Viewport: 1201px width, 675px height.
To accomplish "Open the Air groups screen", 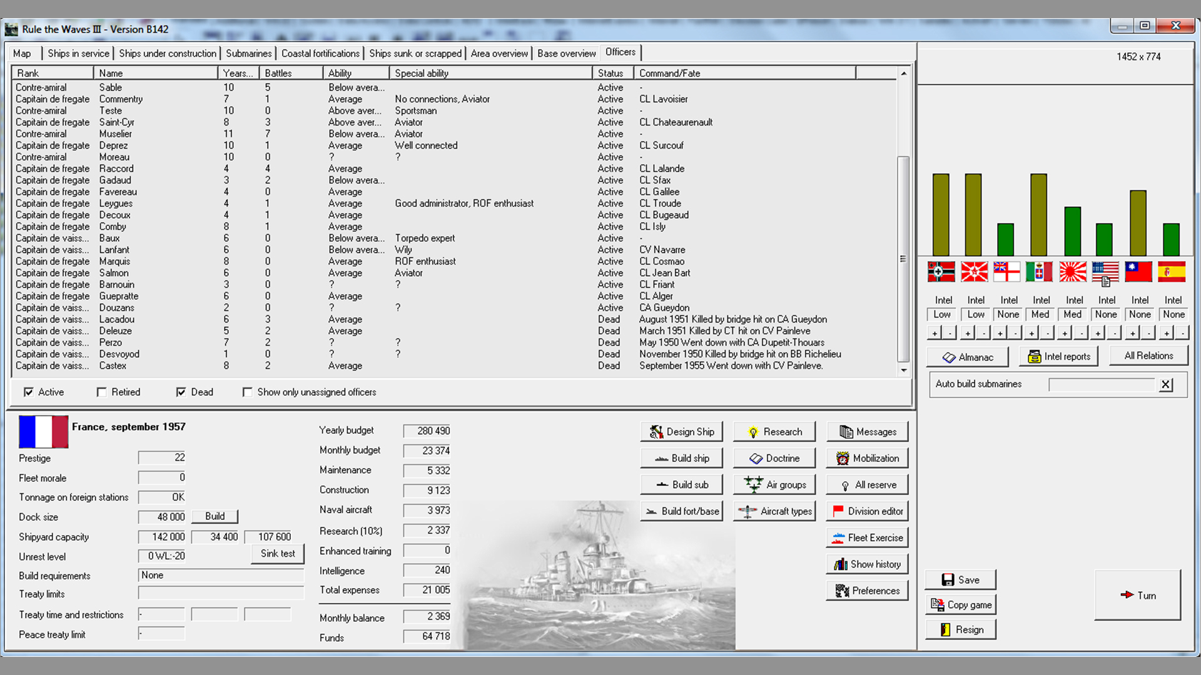I will [x=774, y=484].
